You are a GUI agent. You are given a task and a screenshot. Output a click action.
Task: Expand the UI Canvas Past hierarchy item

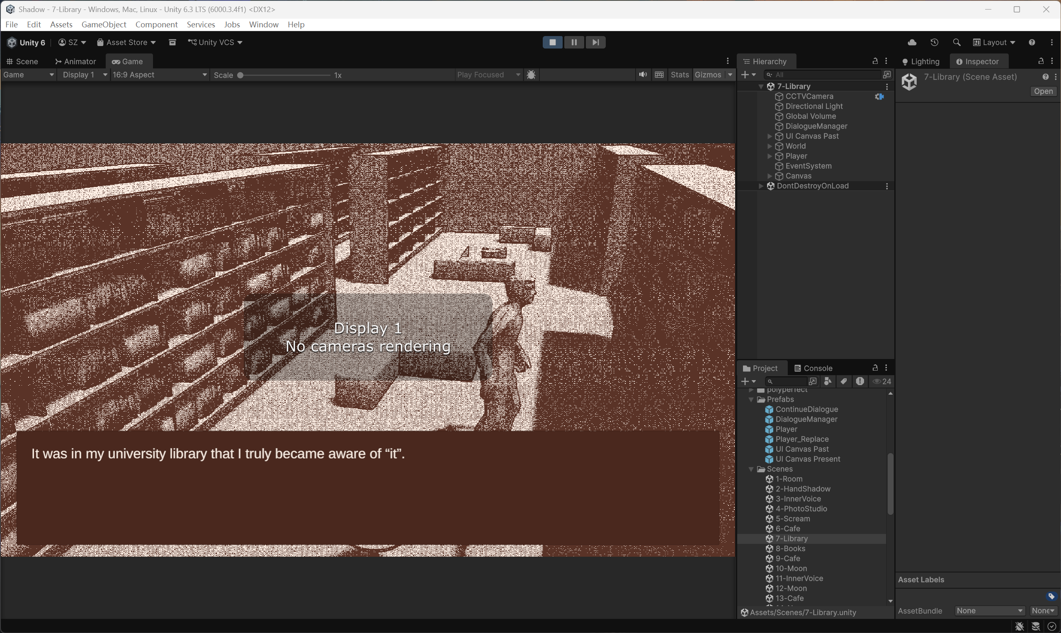(770, 136)
